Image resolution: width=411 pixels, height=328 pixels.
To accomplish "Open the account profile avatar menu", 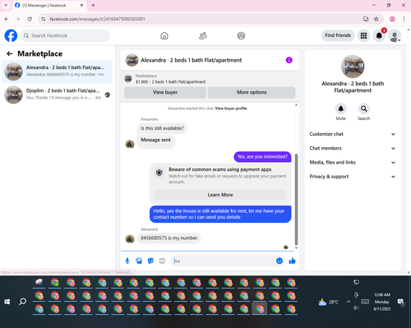I will (x=395, y=35).
